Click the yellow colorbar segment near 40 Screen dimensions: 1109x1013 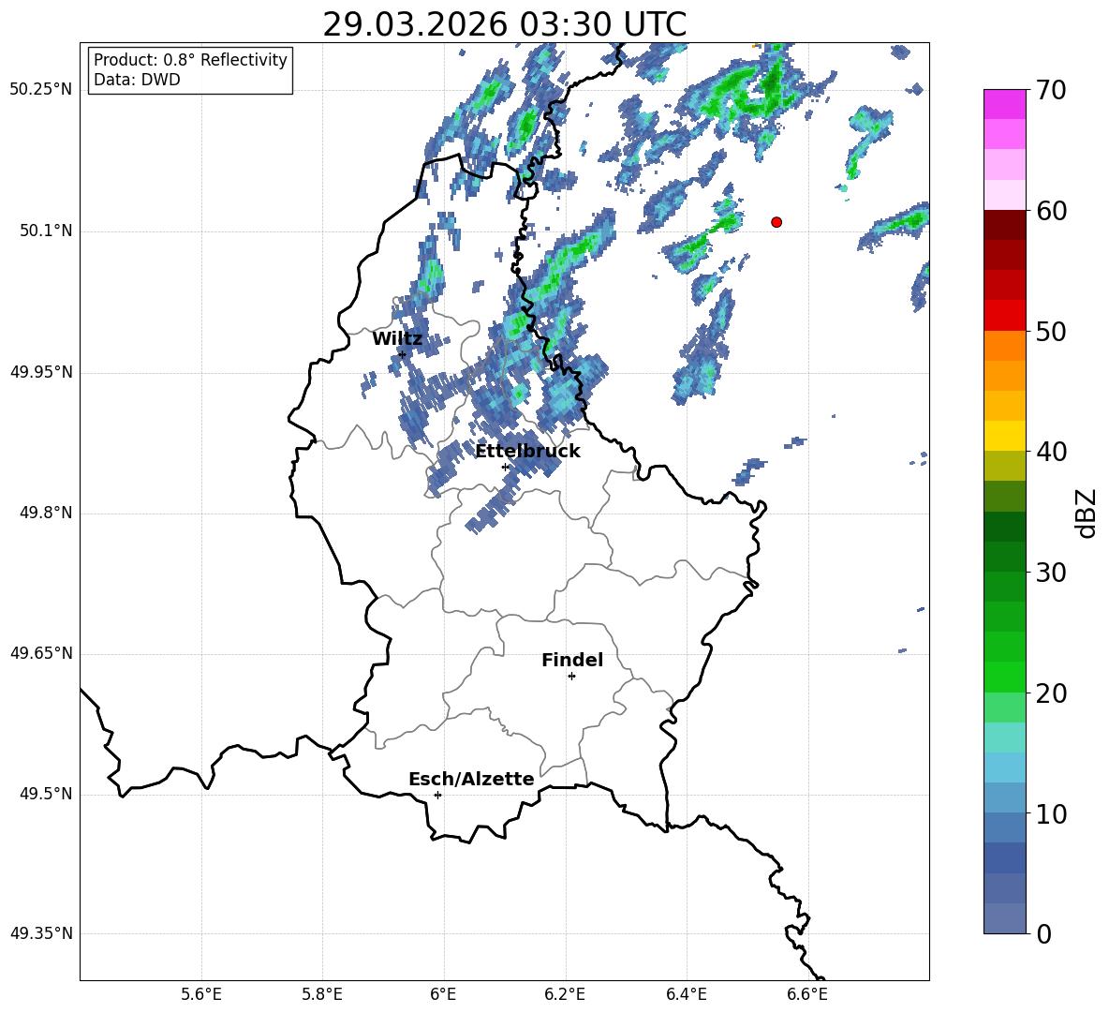(x=1004, y=436)
